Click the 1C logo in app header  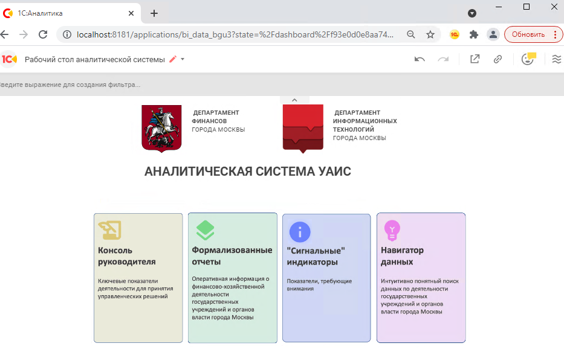[x=9, y=59]
